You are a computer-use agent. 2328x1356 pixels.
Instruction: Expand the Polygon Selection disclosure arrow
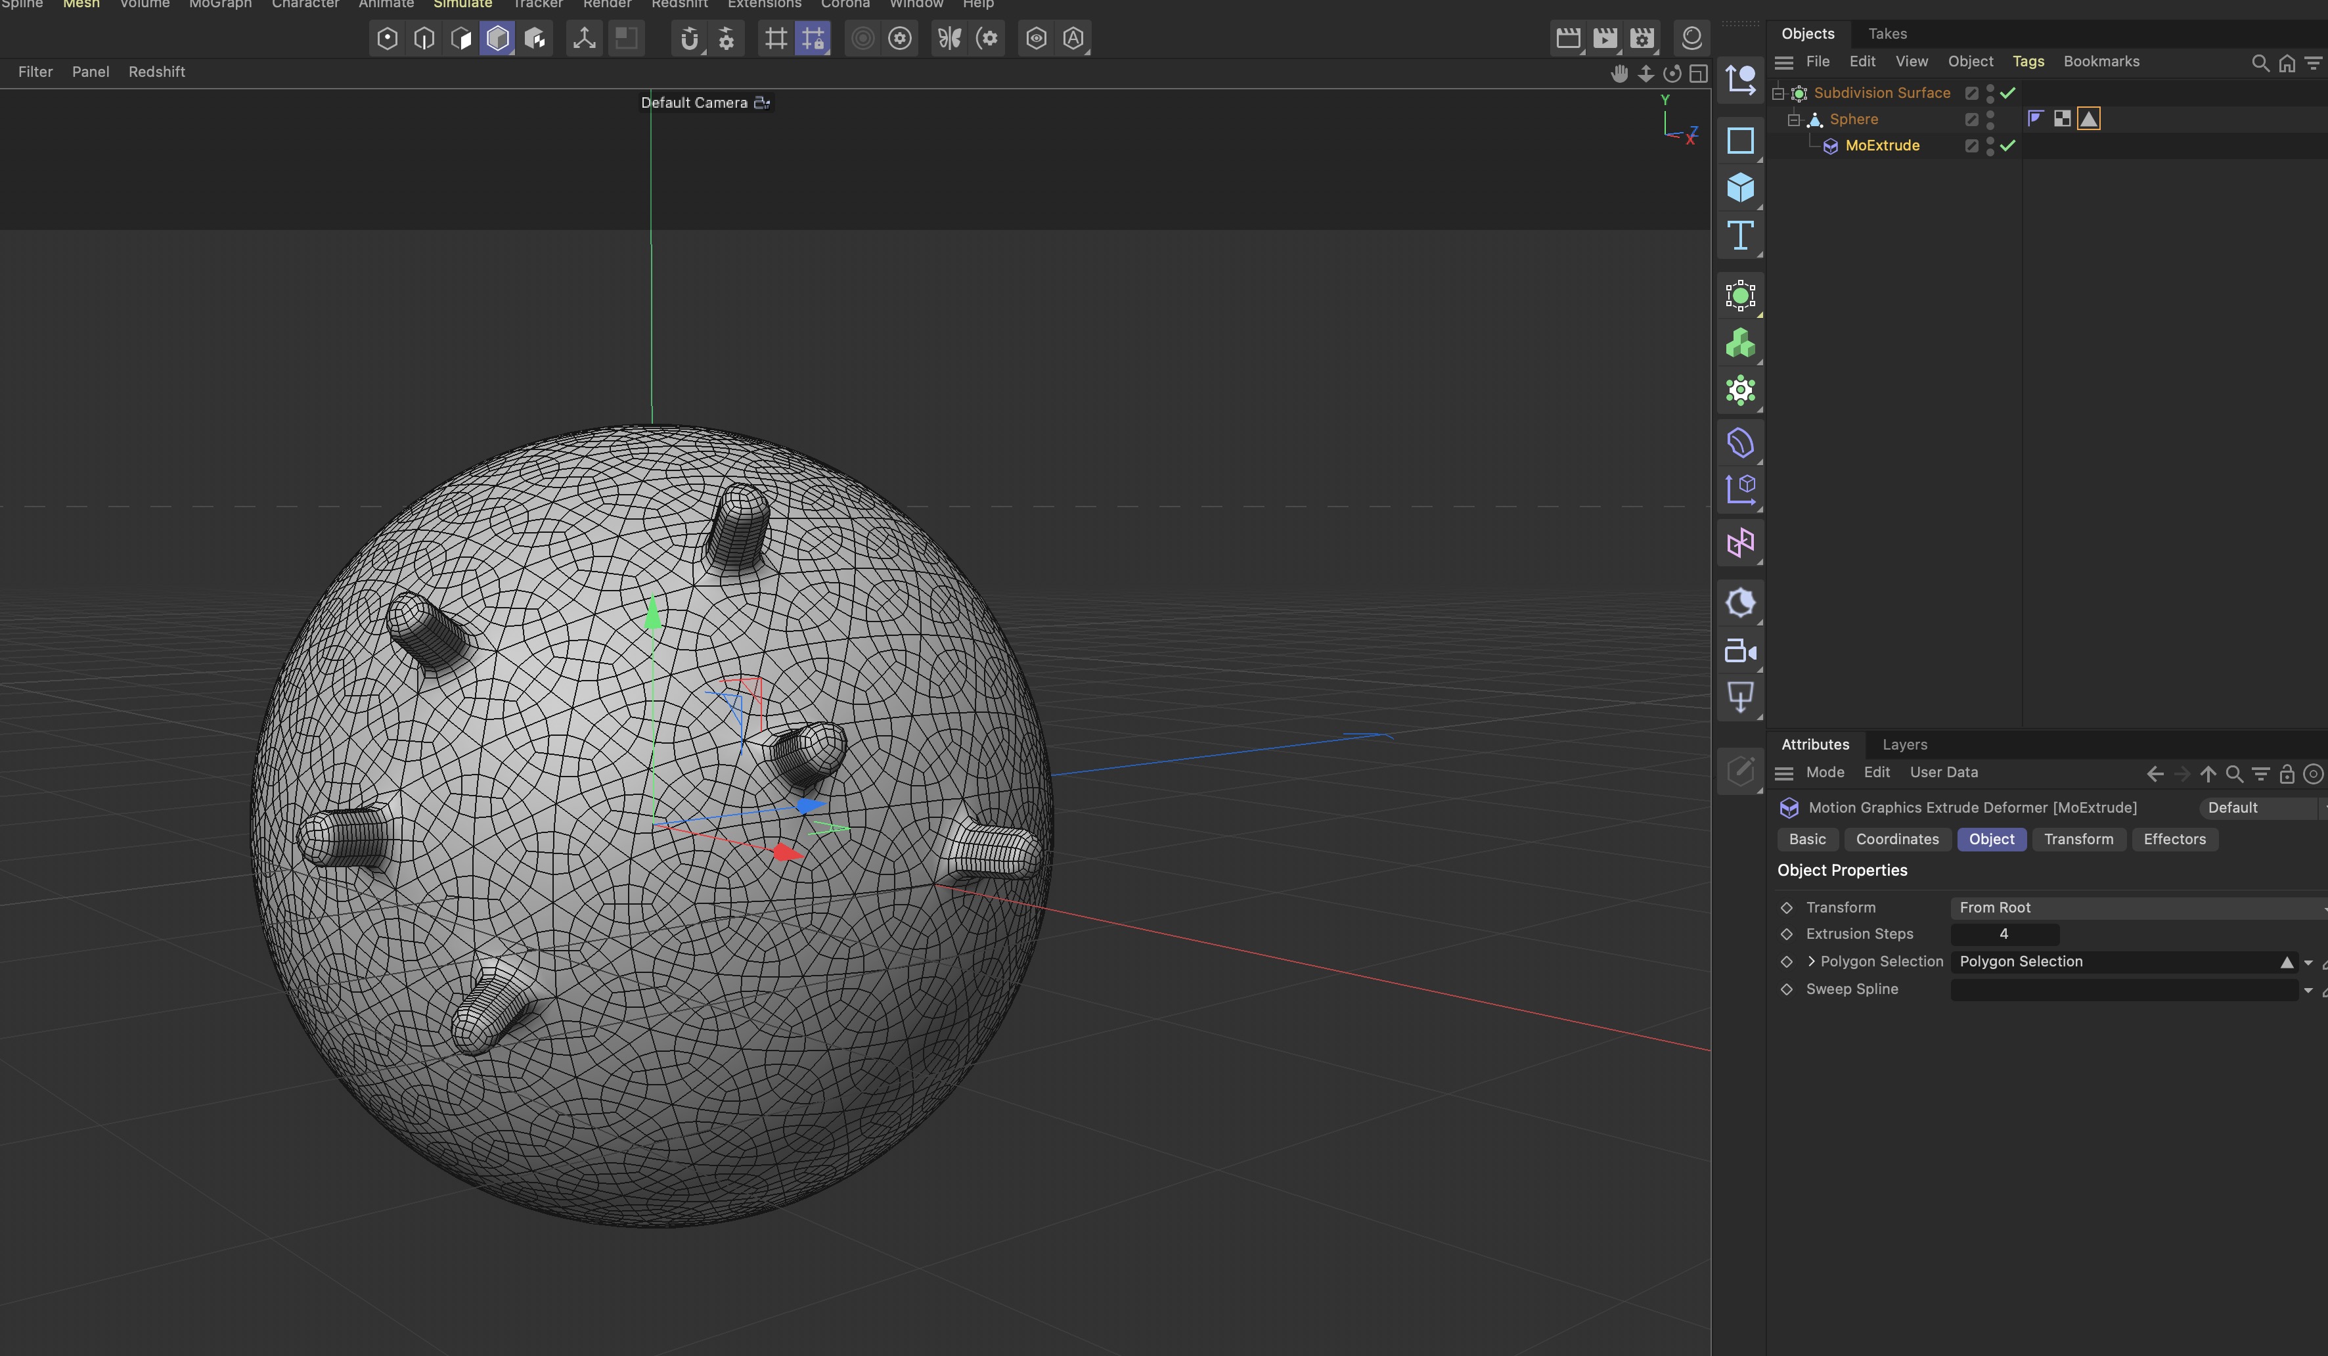(1810, 962)
